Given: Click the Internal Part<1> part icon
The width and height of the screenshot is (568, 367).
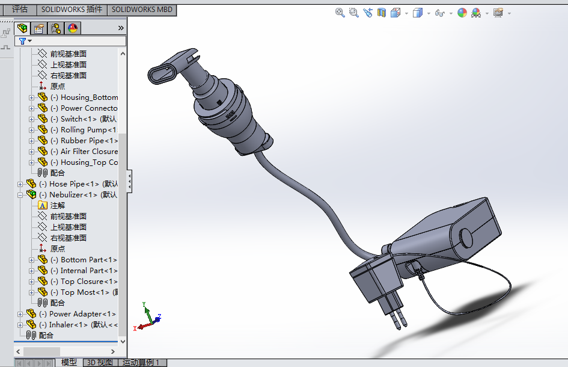Looking at the screenshot, I should (43, 270).
